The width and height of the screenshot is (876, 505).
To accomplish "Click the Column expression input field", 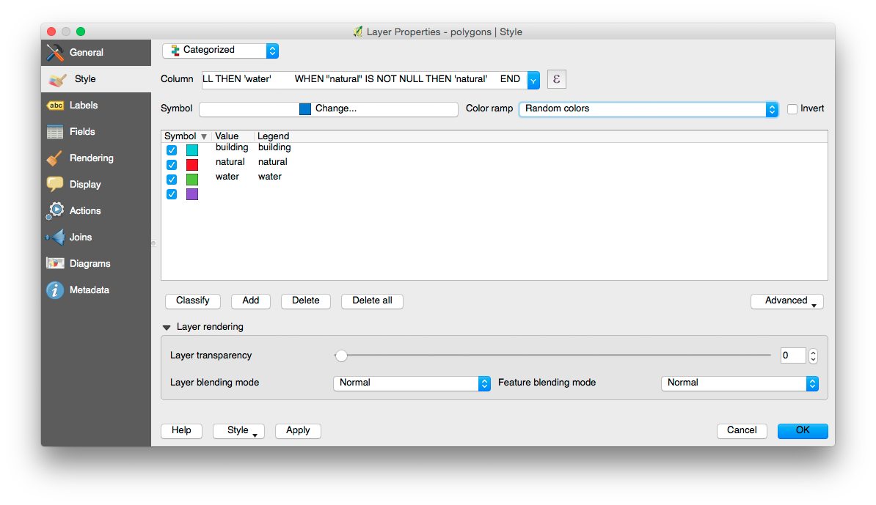I will click(364, 80).
